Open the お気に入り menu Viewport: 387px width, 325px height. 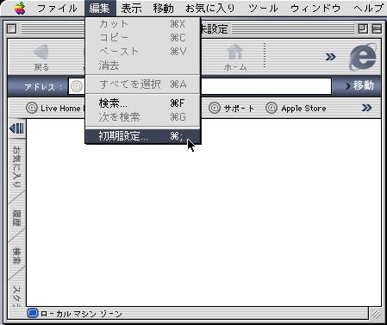click(210, 8)
